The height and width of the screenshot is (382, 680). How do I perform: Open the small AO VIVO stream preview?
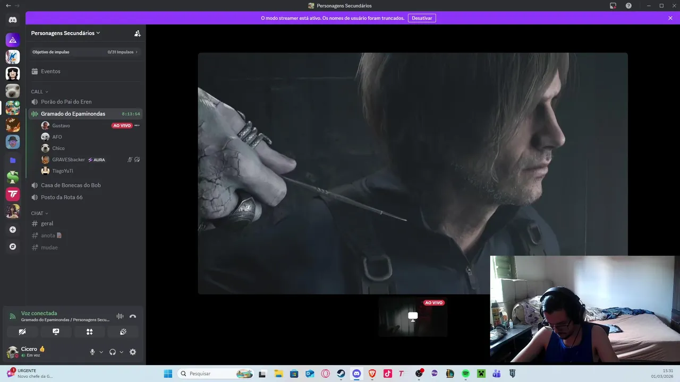pos(413,317)
